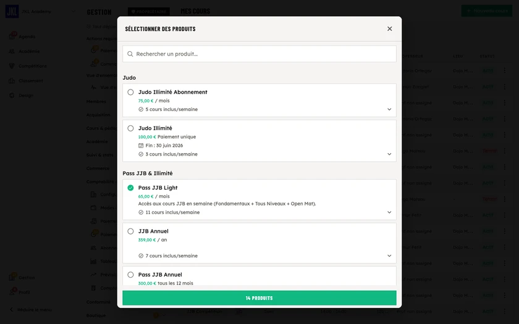Confirm with the 14 Produits button
Image resolution: width=519 pixels, height=324 pixels.
pos(259,298)
